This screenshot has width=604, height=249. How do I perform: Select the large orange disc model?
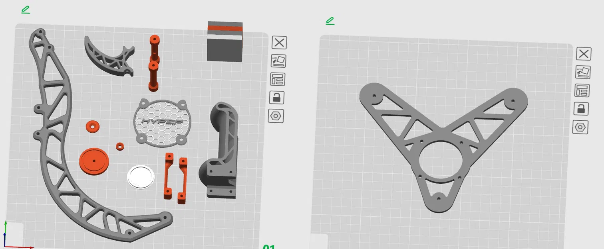pos(94,161)
